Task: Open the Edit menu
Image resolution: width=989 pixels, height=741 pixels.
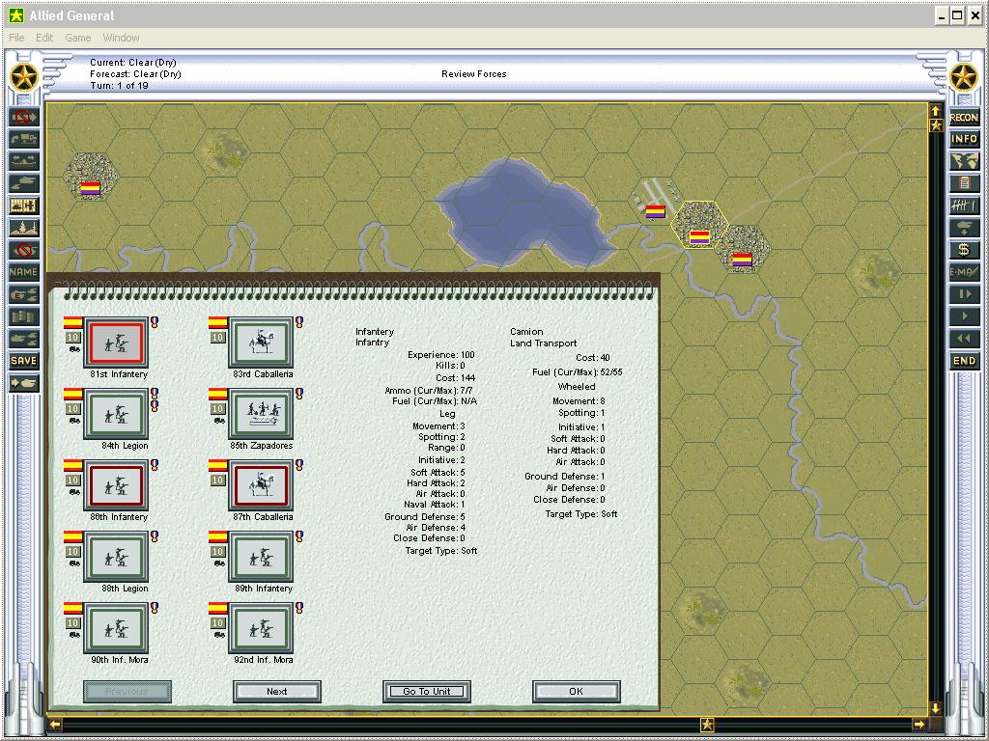Action: coord(44,38)
